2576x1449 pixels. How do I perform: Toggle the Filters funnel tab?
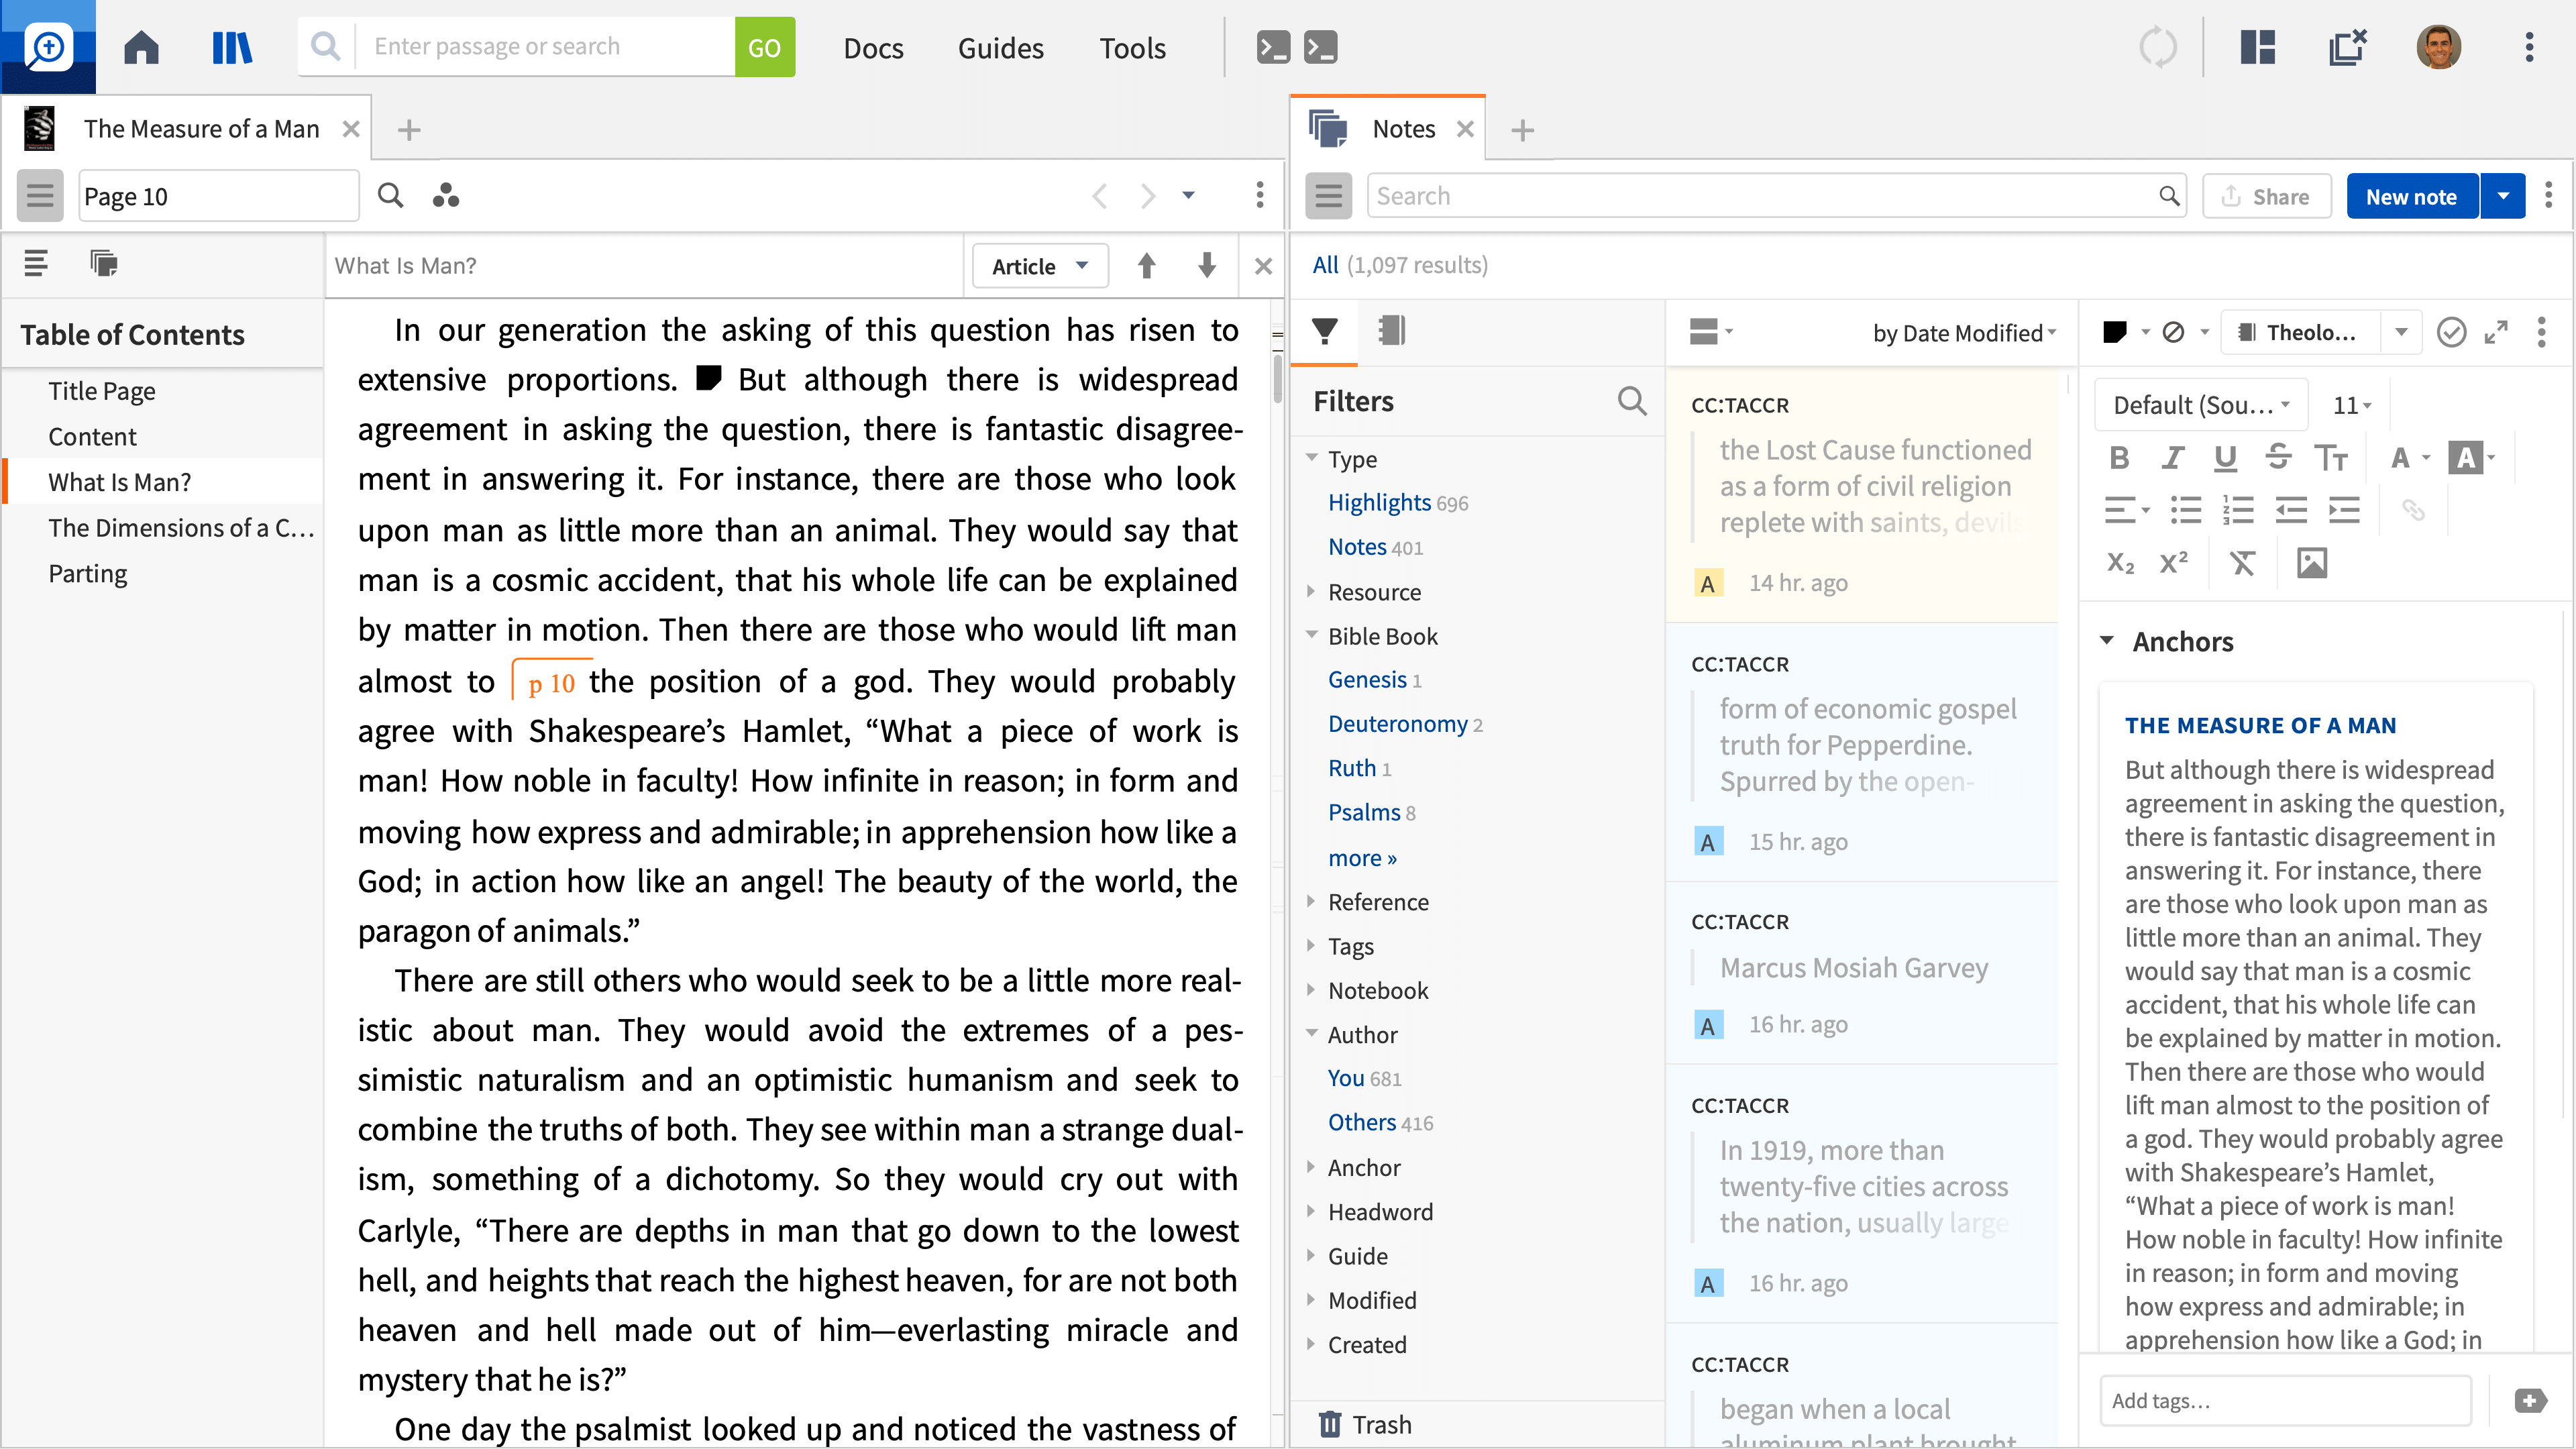click(1324, 331)
